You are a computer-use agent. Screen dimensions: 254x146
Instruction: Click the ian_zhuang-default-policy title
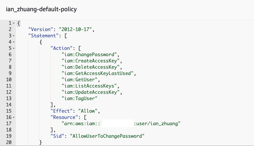(41, 9)
